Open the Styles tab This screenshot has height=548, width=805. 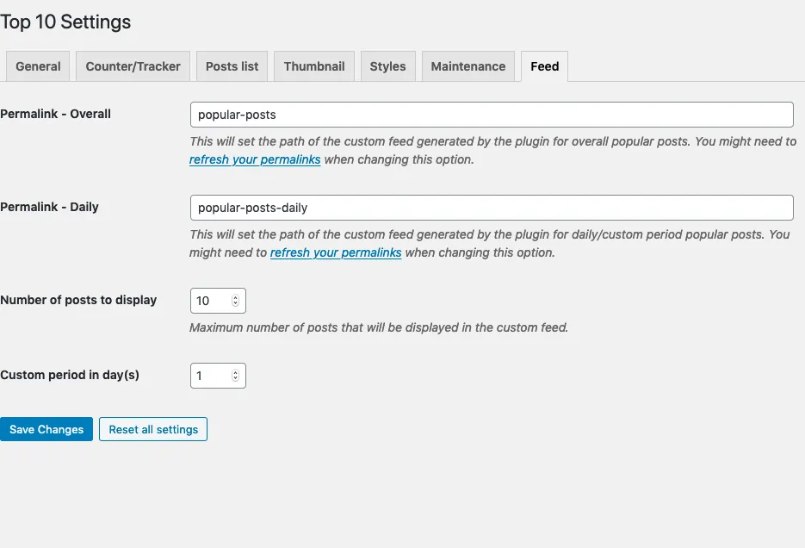[x=387, y=66]
